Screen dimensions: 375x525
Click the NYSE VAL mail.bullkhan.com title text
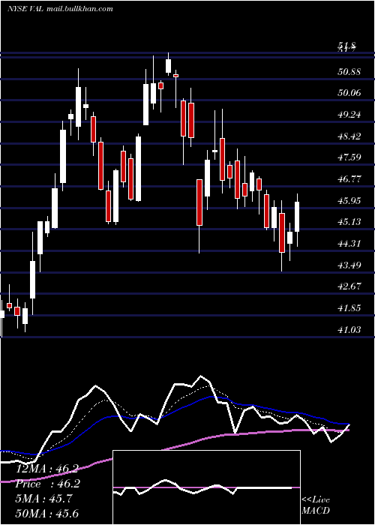pyautogui.click(x=60, y=9)
